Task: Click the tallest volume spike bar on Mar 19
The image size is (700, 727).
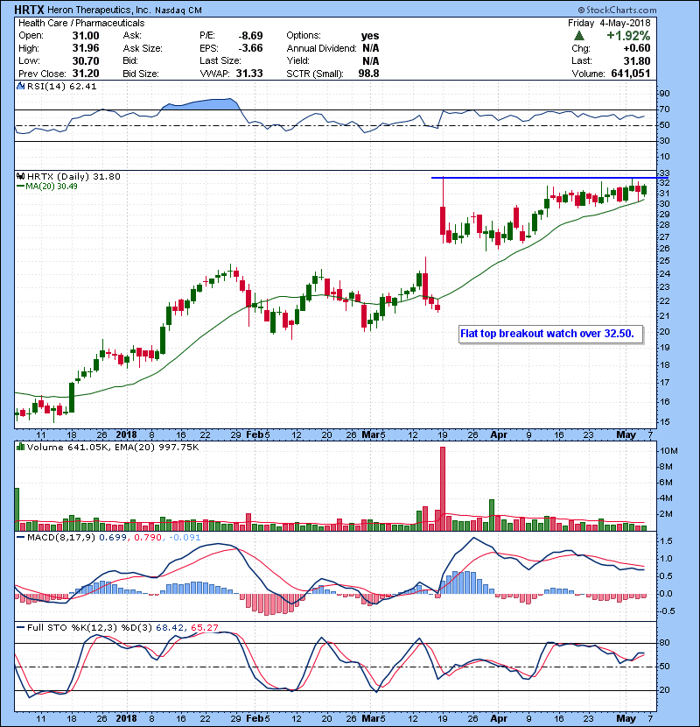Action: pyautogui.click(x=443, y=488)
